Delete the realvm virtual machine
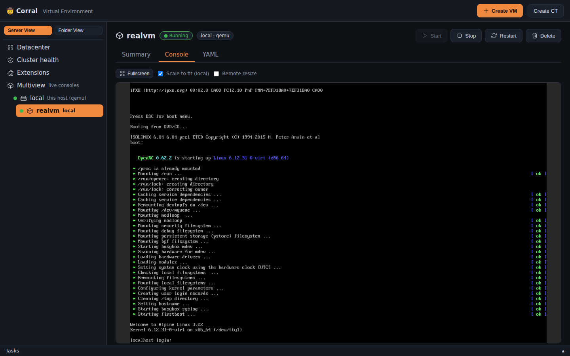Screen dimensions: 570x356 pyautogui.click(x=543, y=36)
